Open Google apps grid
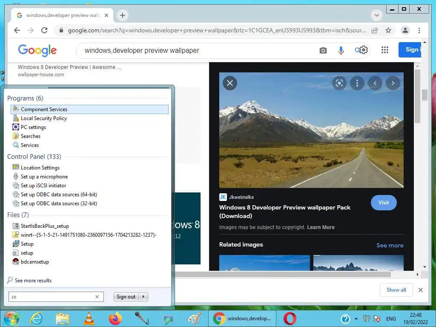Image resolution: width=436 pixels, height=327 pixels. [x=385, y=50]
